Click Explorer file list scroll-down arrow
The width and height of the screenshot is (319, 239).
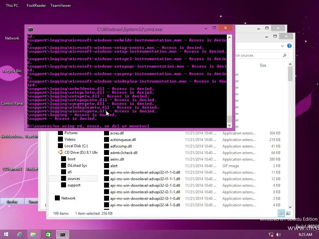(290, 207)
